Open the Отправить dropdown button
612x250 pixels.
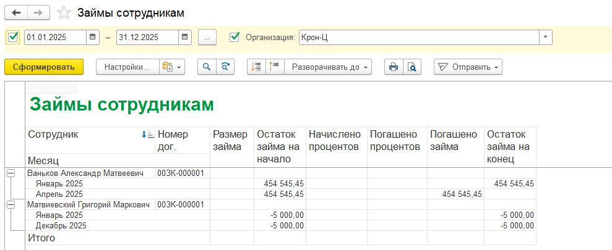point(468,67)
